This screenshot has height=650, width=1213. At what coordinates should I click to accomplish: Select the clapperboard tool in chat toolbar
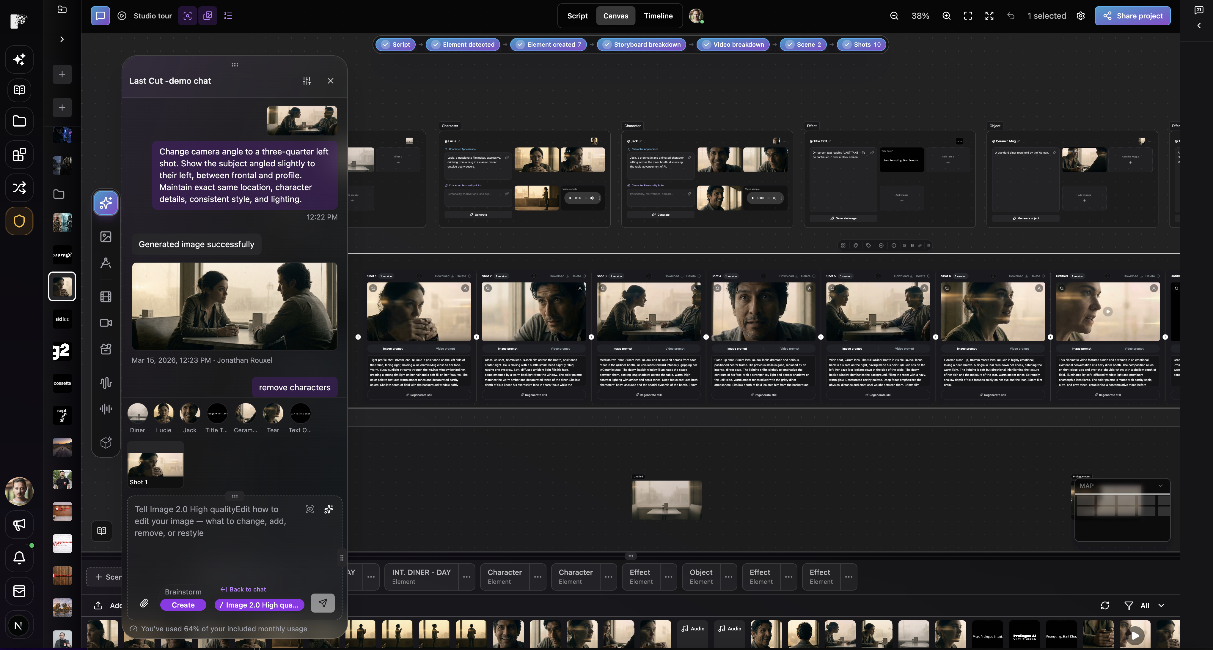tap(106, 349)
